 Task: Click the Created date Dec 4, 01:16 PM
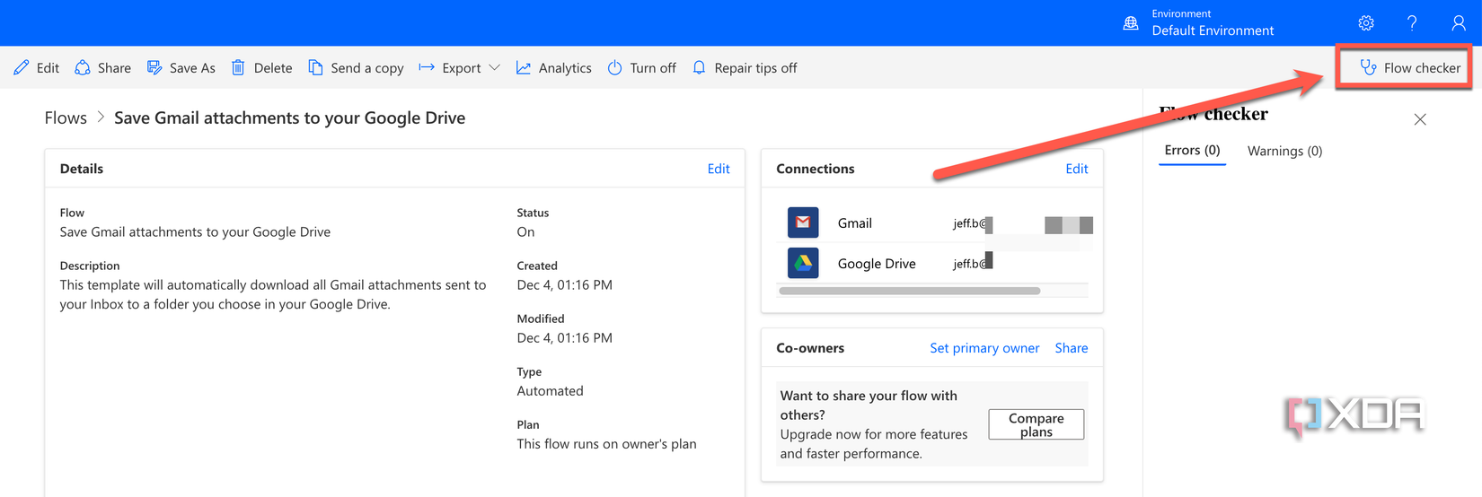[564, 285]
